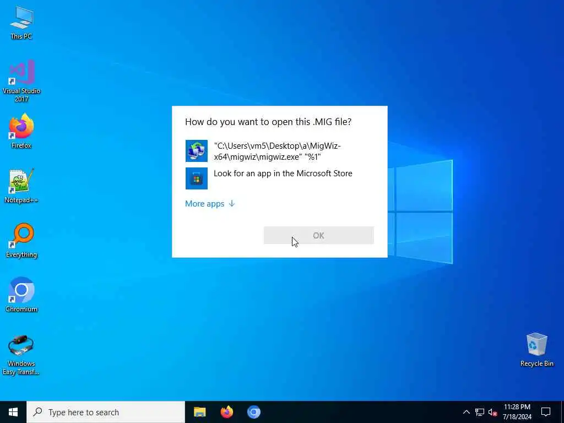Click the Type here to search box
This screenshot has width=564, height=423.
click(x=106, y=412)
